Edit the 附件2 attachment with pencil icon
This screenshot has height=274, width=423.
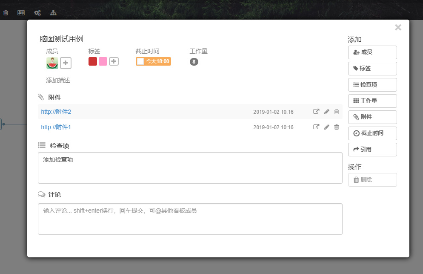pyautogui.click(x=326, y=112)
